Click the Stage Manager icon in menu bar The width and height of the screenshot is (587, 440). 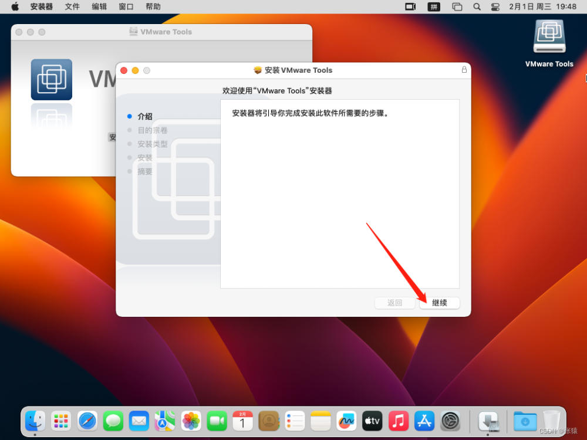(x=457, y=6)
